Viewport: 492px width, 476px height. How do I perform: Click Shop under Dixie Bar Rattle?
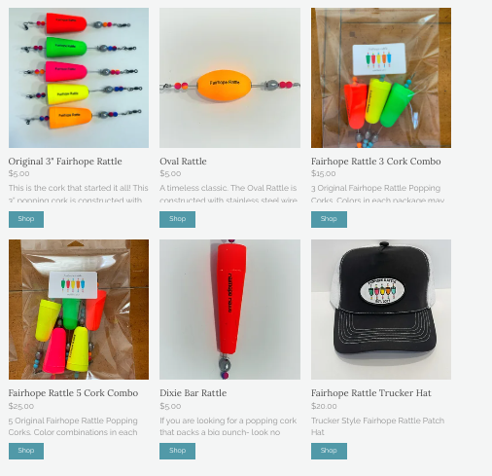[x=177, y=451]
